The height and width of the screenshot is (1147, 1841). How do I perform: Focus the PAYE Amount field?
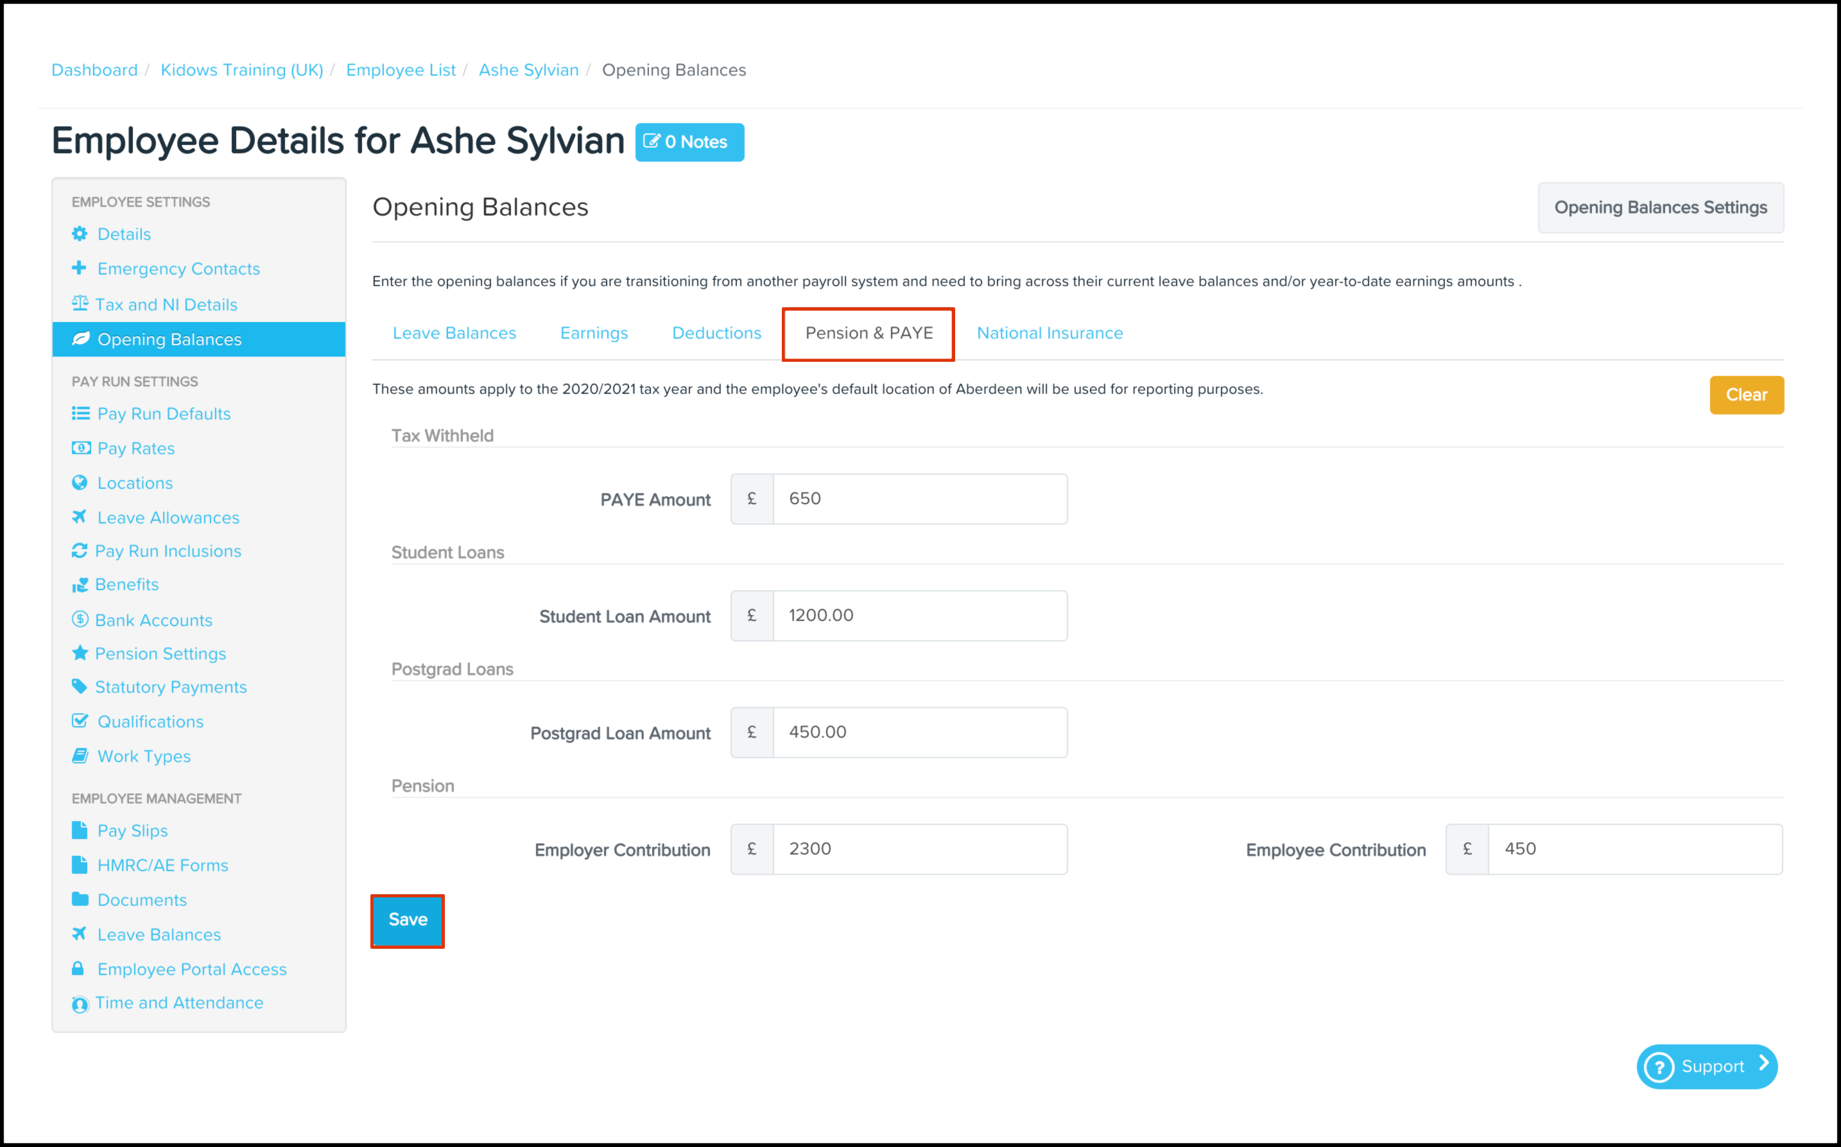pyautogui.click(x=920, y=499)
